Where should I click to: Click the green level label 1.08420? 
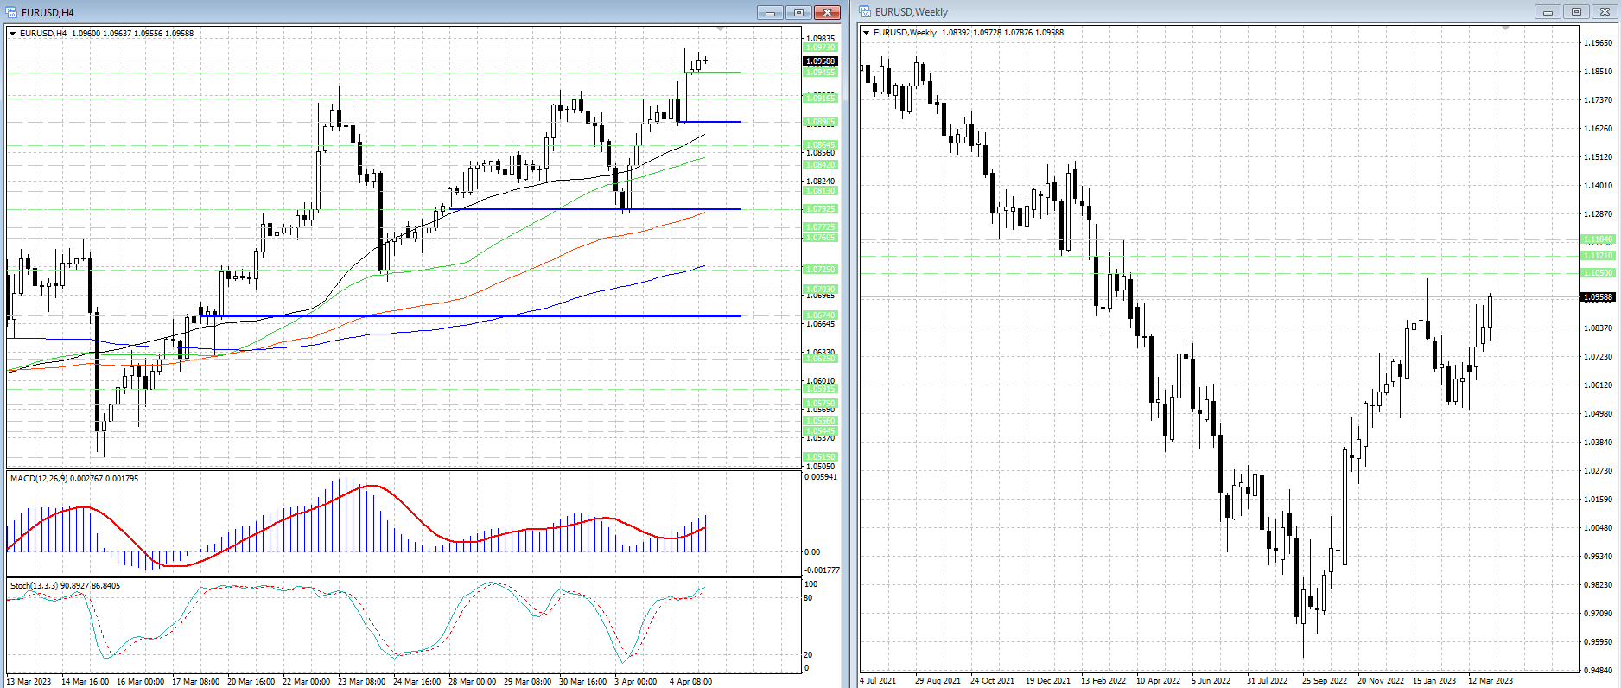(x=820, y=164)
